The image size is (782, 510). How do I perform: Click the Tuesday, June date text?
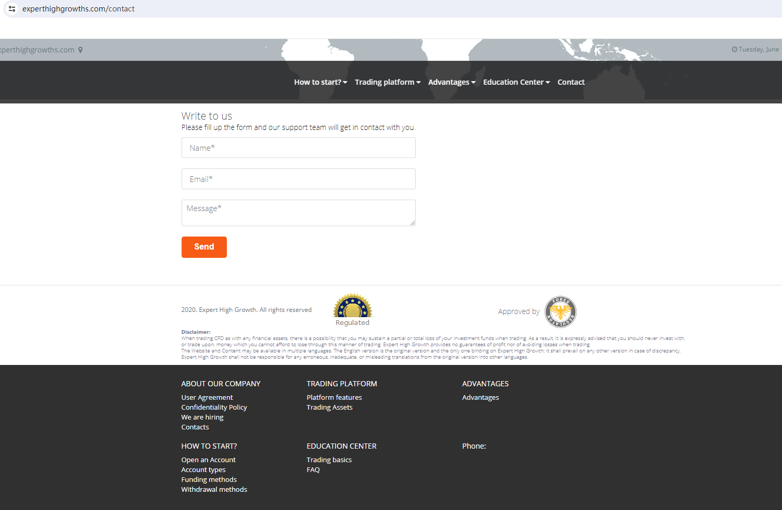coord(760,49)
